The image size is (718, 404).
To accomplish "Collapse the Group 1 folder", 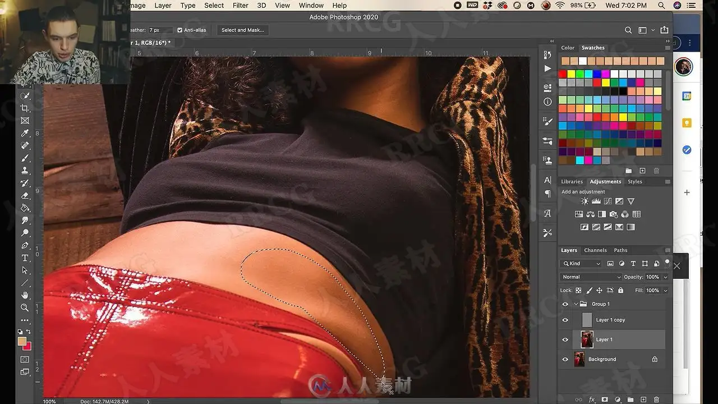I will pyautogui.click(x=576, y=304).
